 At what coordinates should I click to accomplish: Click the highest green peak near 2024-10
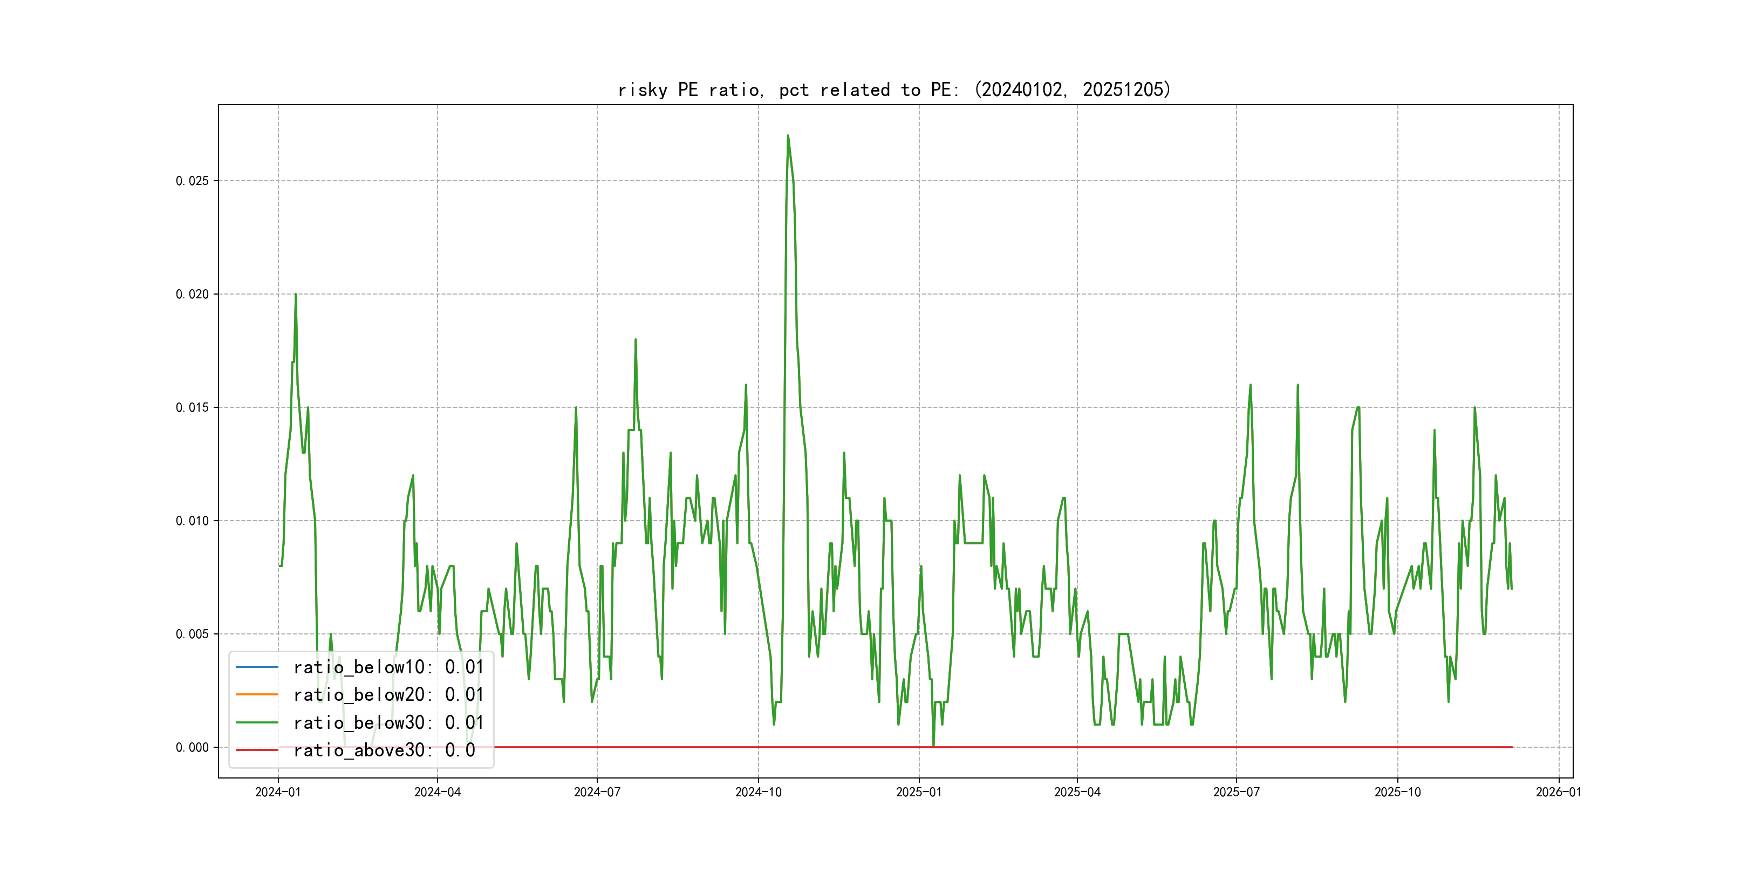[x=788, y=136]
